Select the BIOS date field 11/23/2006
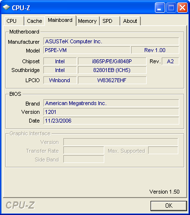The width and height of the screenshot is (190, 215). click(x=111, y=121)
